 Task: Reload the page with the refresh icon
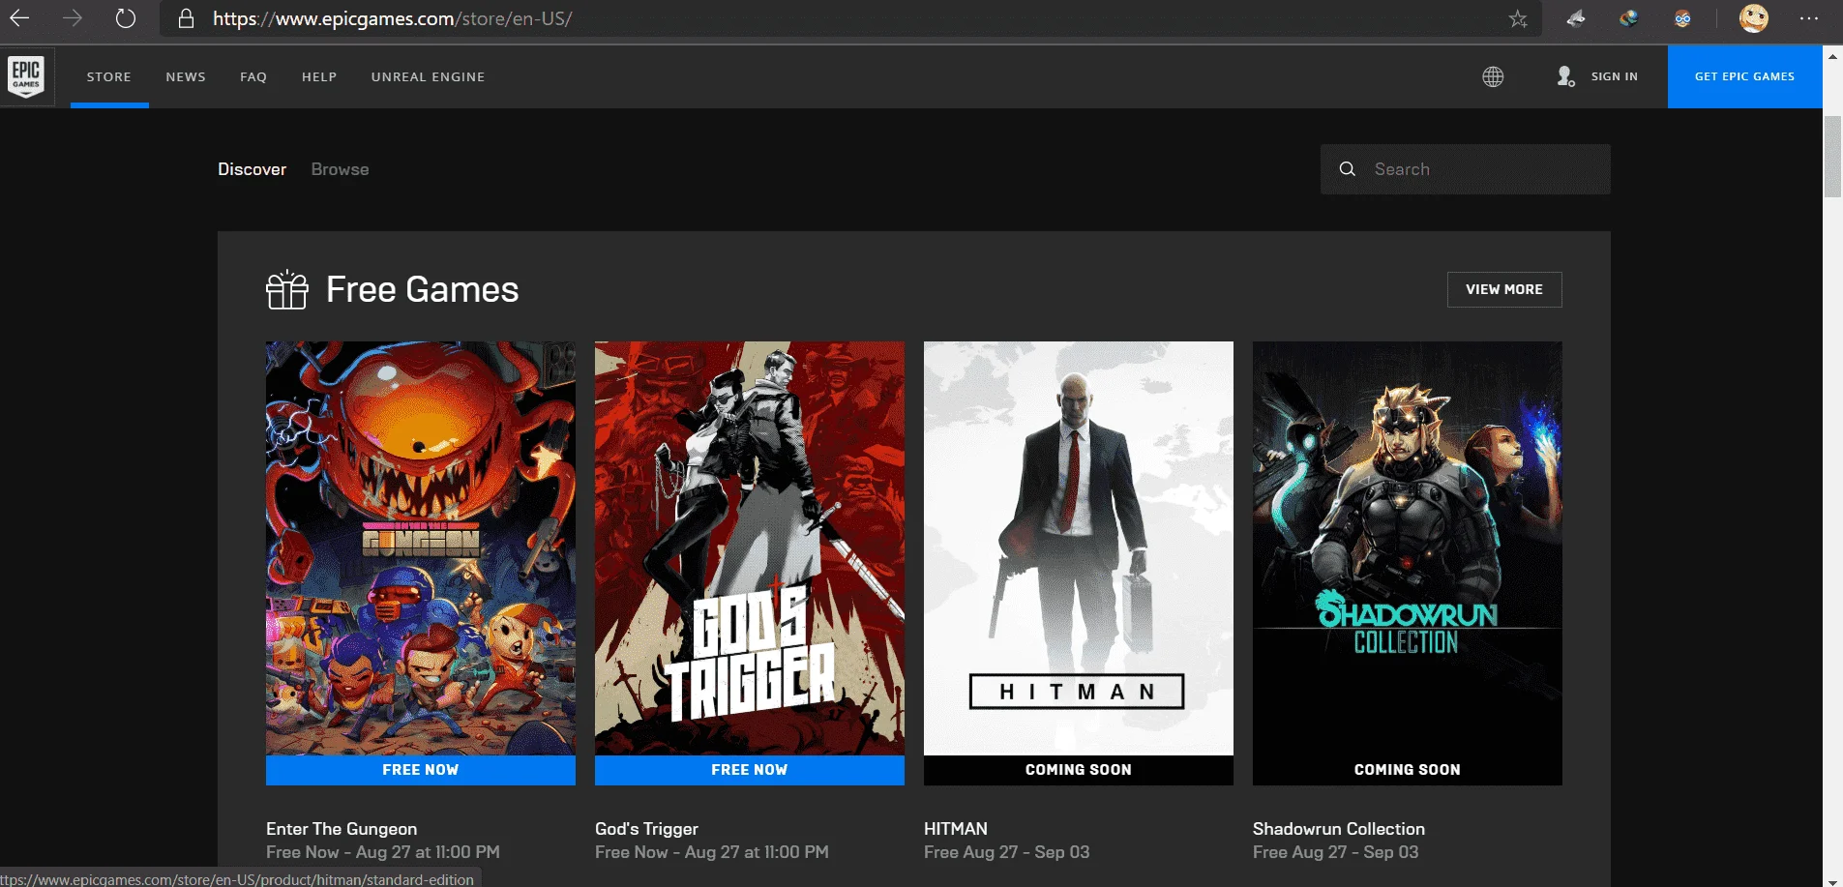point(125,18)
